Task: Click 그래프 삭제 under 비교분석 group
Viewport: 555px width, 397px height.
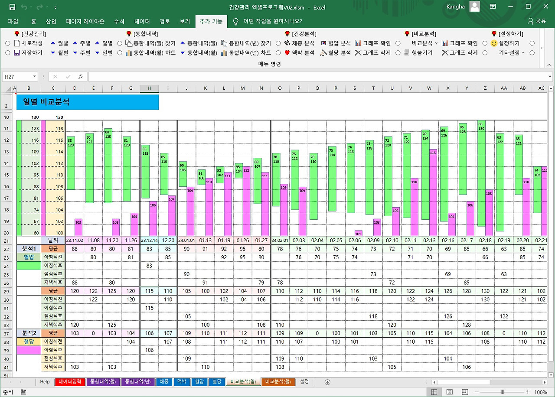Action: (x=460, y=53)
